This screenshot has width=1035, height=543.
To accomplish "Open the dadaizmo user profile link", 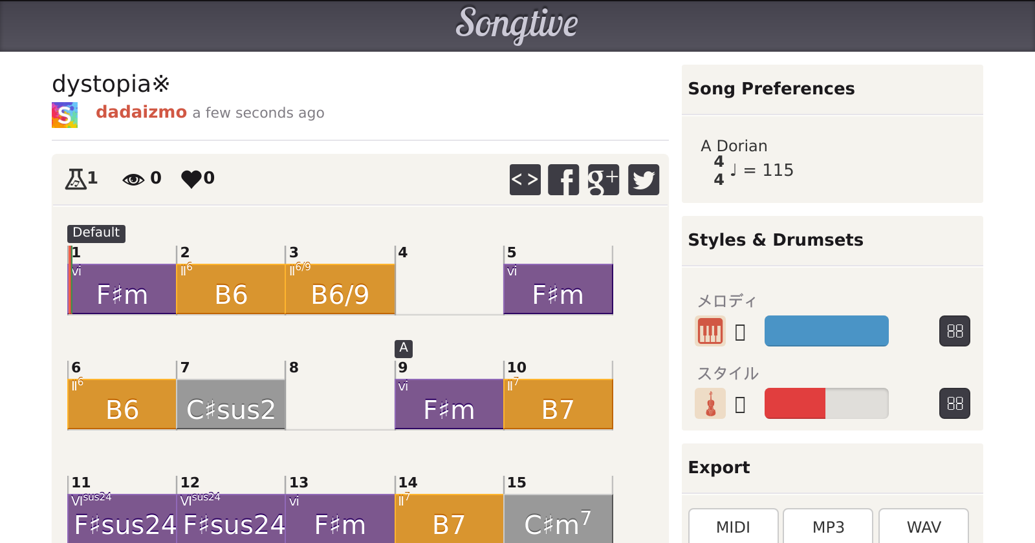I will click(x=141, y=112).
